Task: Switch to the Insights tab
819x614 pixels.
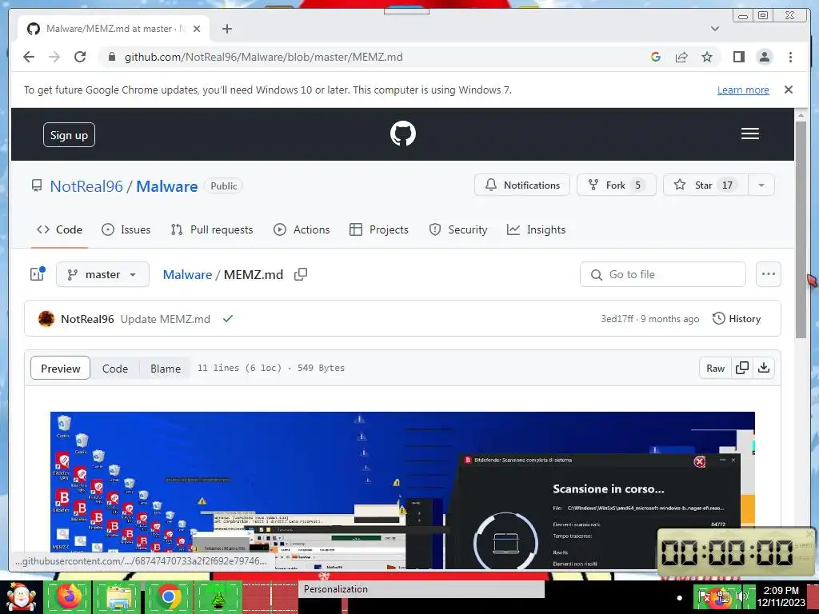Action: [537, 229]
